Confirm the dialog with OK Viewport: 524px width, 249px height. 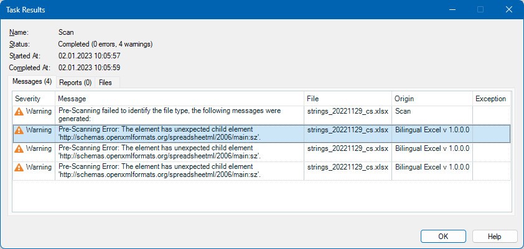coord(443,237)
